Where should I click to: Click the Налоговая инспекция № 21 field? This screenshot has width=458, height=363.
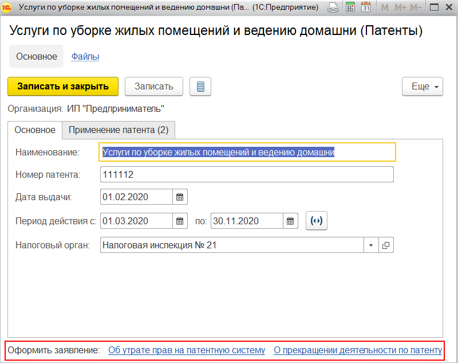[232, 245]
